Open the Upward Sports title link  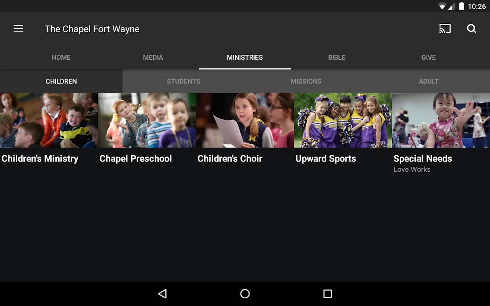(x=326, y=159)
